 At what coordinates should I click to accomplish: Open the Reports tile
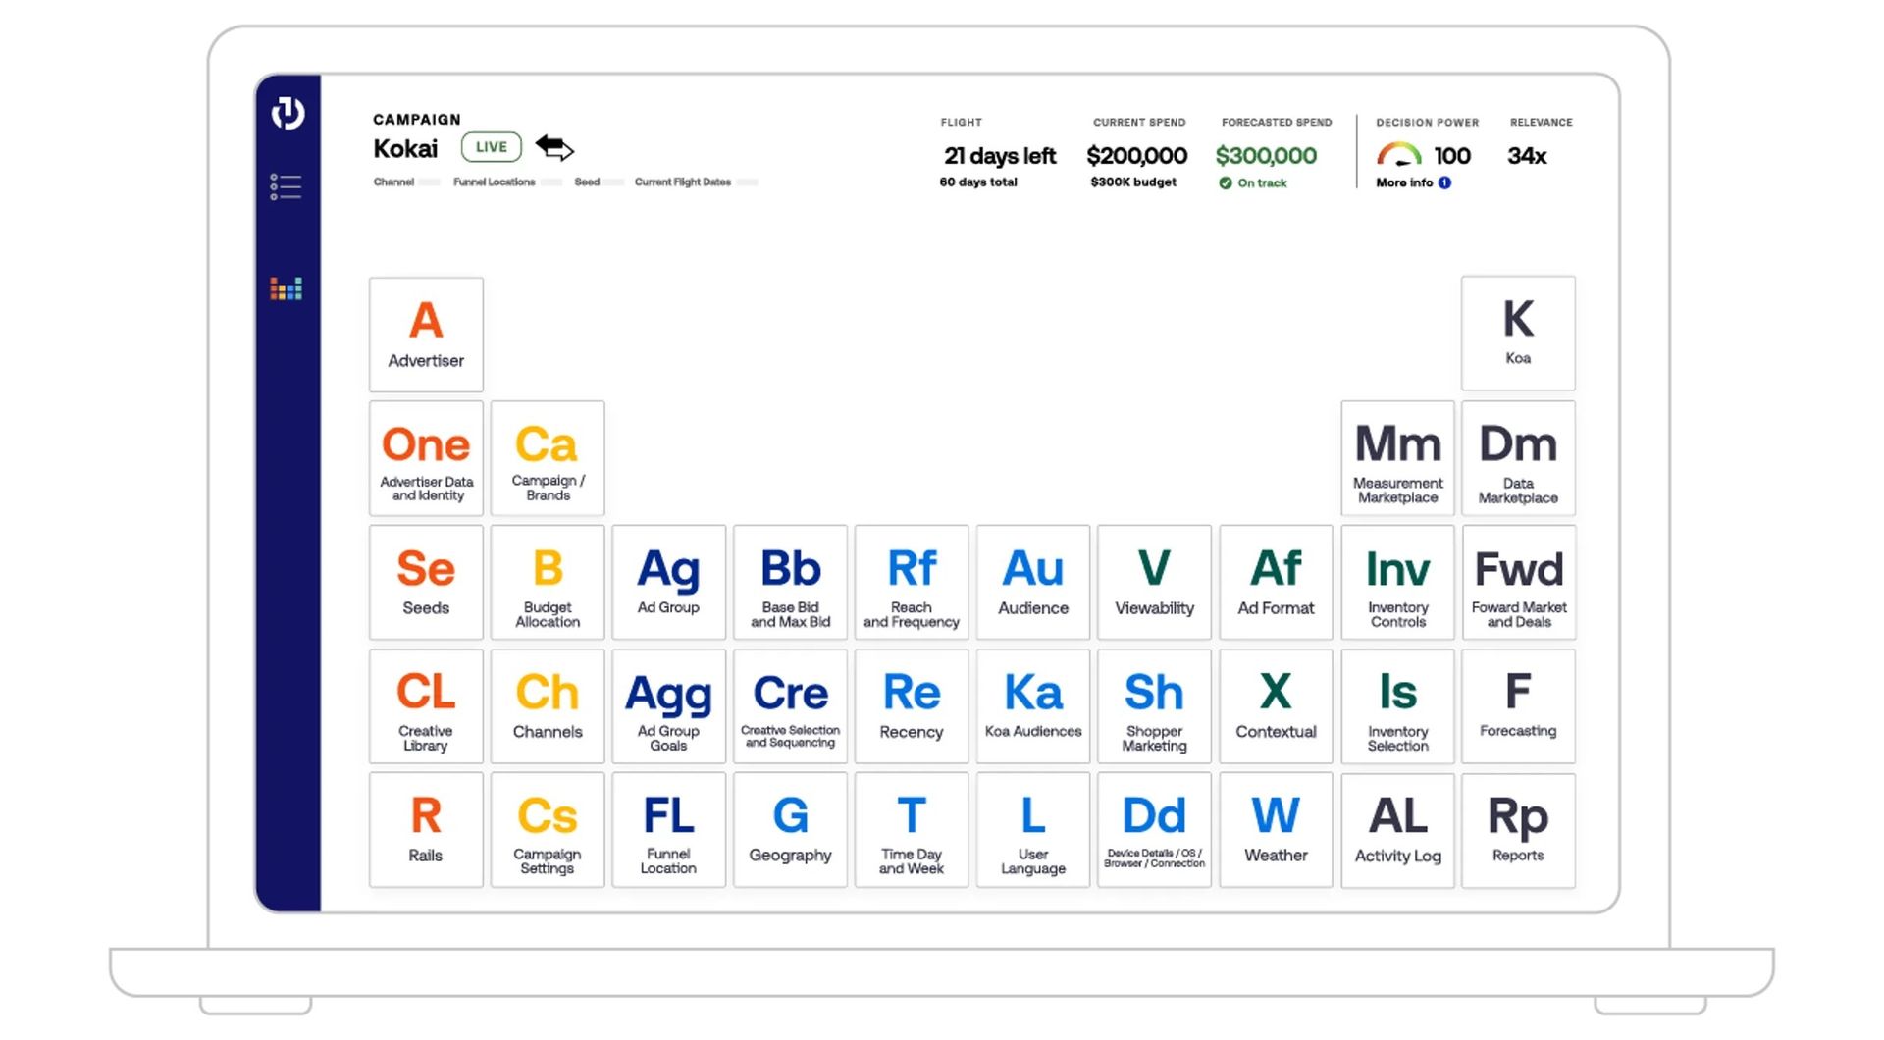1517,830
